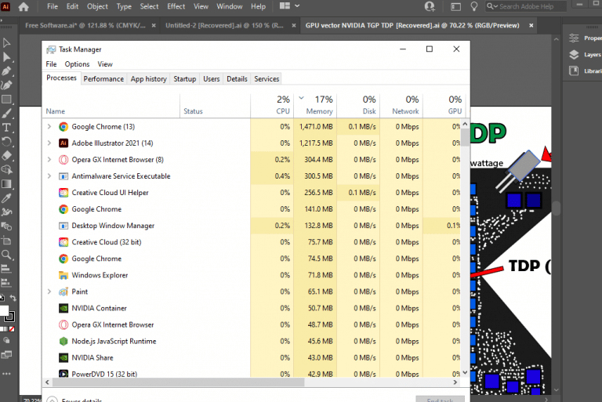This screenshot has height=402, width=602.
Task: Open the Draw Mode options icon
Action: [x=6, y=340]
